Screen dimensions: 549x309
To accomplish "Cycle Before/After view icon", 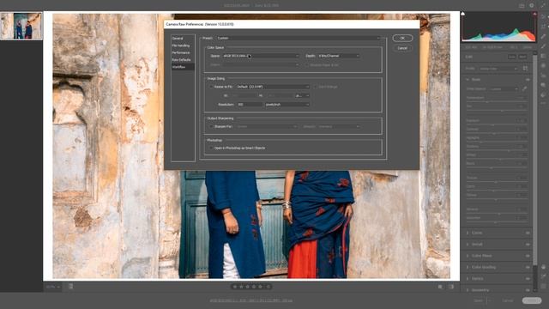I will [x=440, y=287].
